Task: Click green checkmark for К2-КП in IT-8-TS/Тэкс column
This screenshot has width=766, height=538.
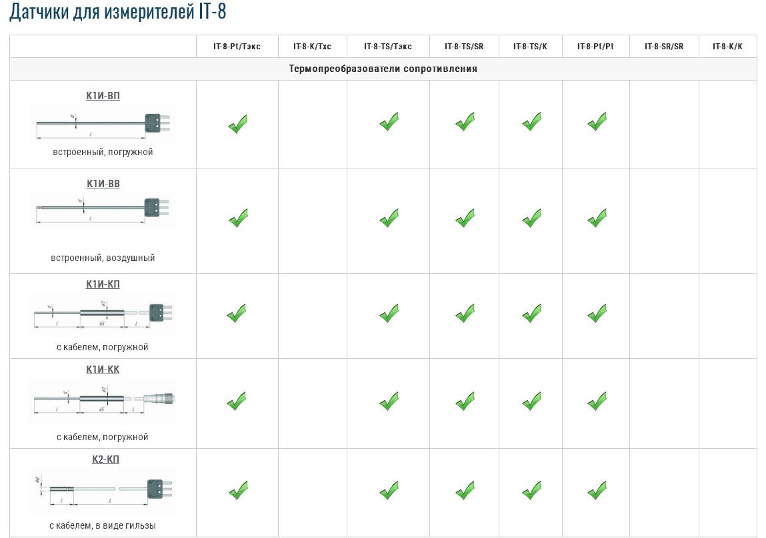Action: (389, 491)
